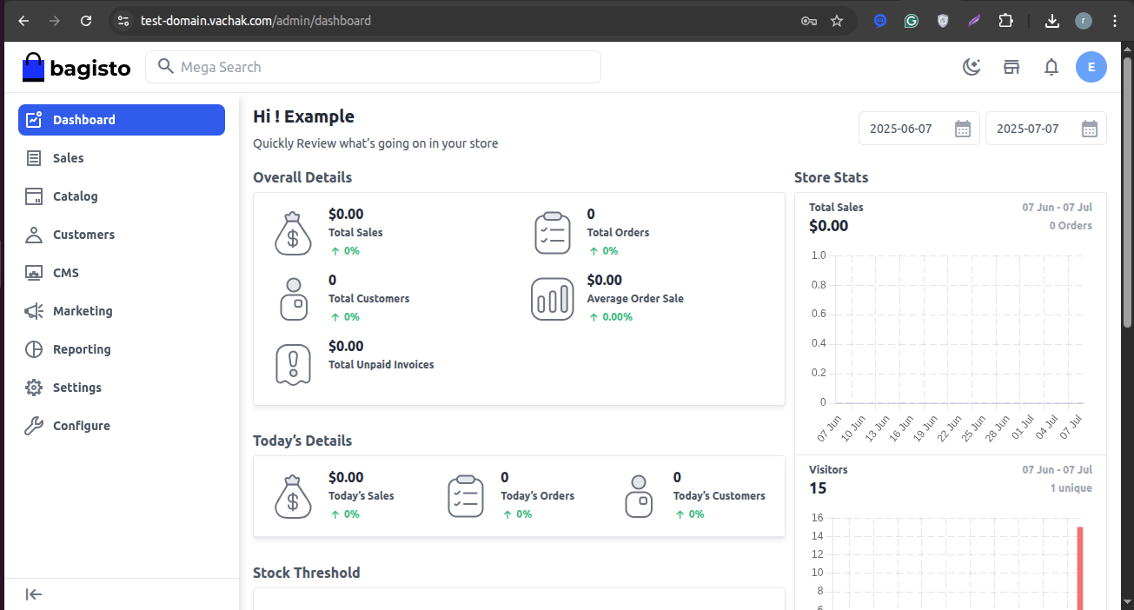The width and height of the screenshot is (1134, 610).
Task: Click Today's Customers person icon
Action: (639, 496)
